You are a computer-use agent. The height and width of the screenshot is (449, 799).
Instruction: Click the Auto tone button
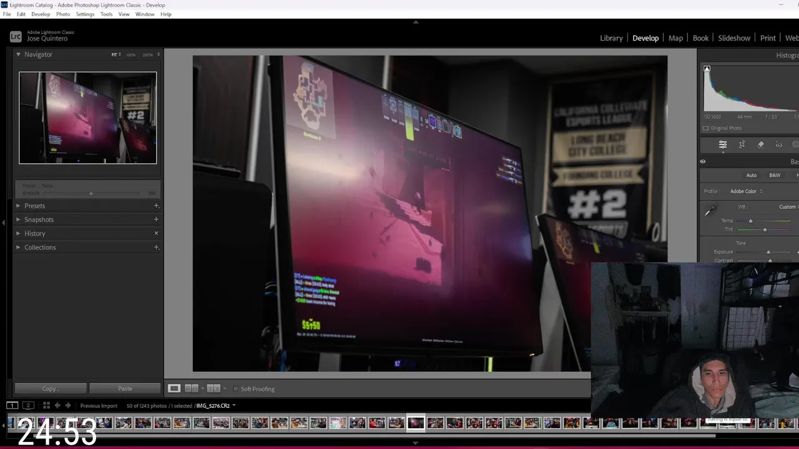point(752,175)
